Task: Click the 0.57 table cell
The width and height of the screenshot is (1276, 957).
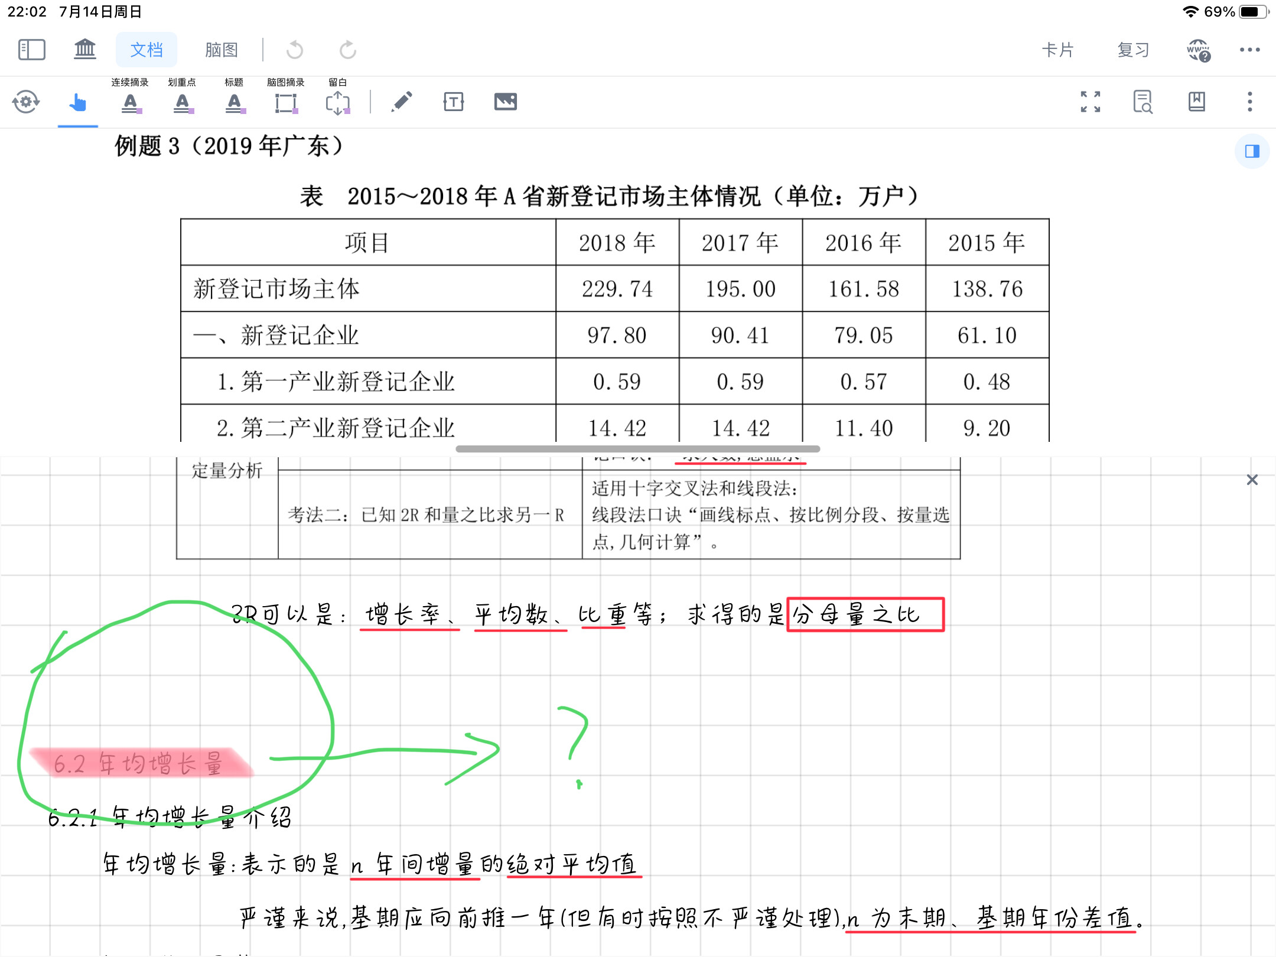Action: [864, 382]
